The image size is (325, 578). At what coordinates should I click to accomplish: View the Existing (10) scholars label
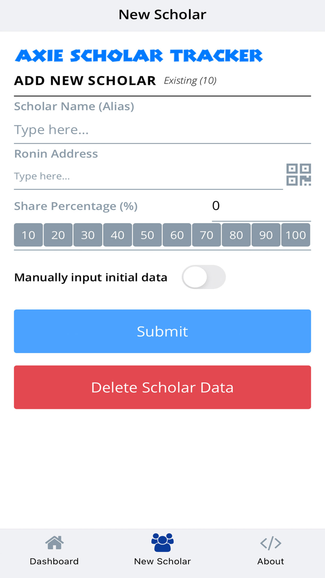(190, 80)
